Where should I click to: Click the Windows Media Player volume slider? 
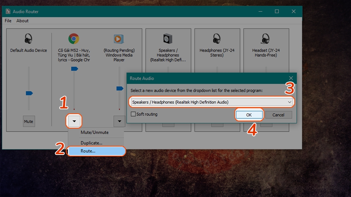pyautogui.click(x=120, y=89)
